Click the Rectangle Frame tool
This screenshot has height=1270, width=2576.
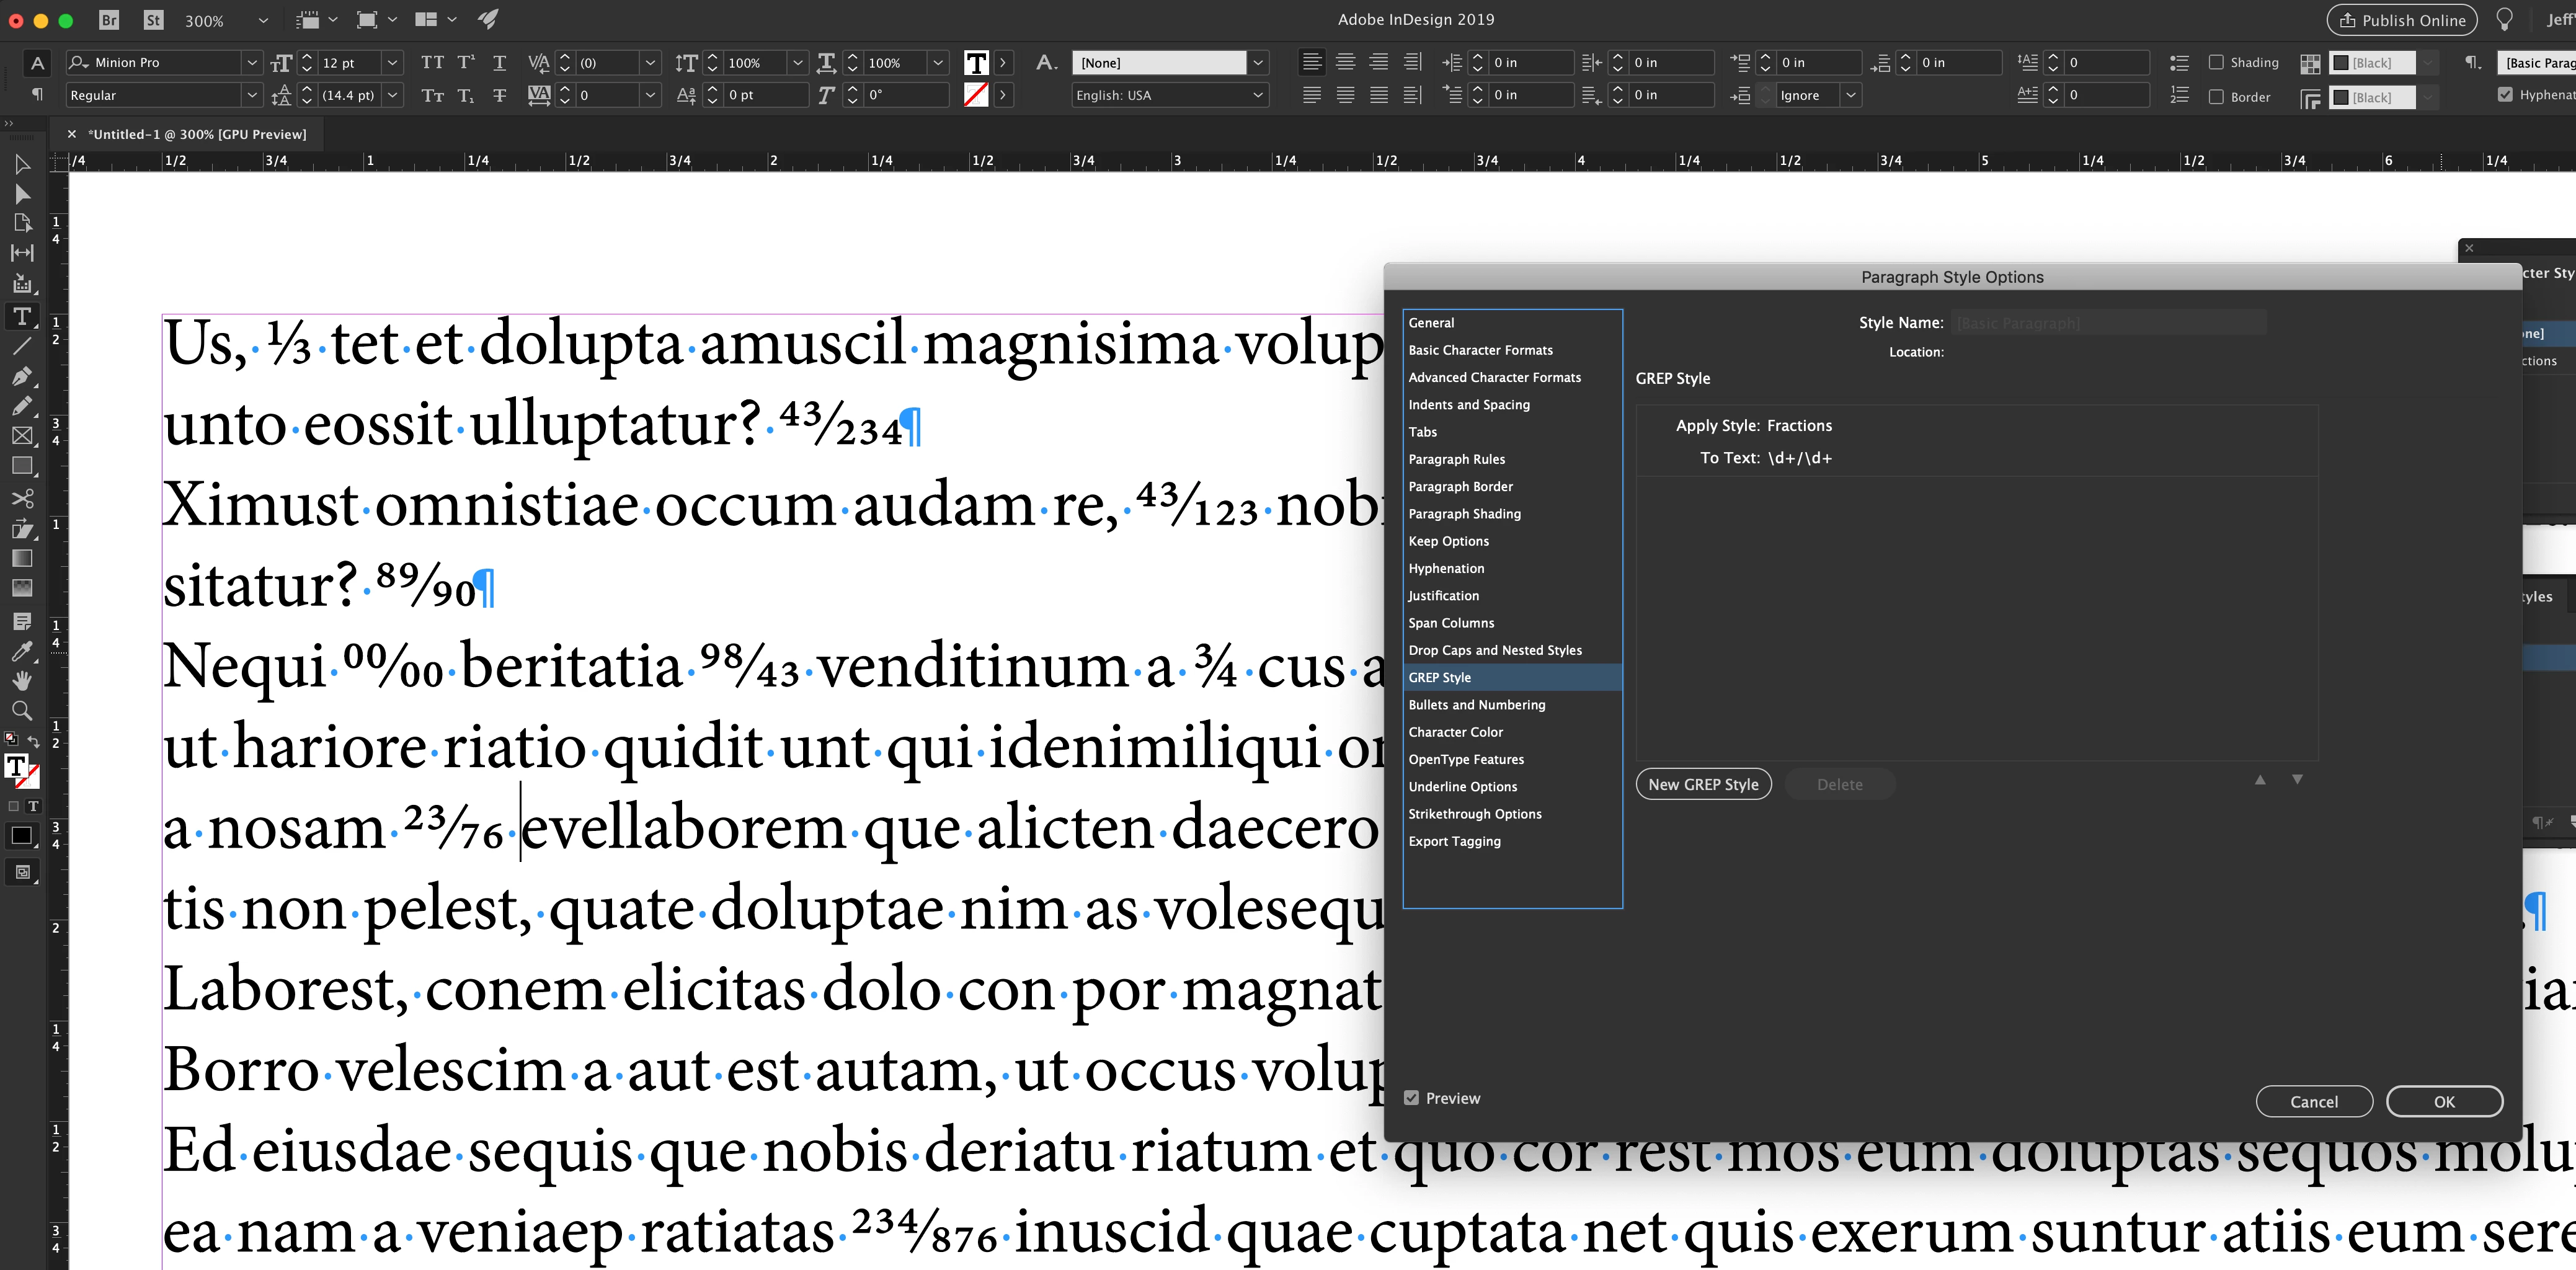22,436
